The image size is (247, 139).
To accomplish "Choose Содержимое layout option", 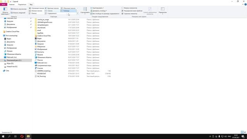I will [x=51, y=14].
